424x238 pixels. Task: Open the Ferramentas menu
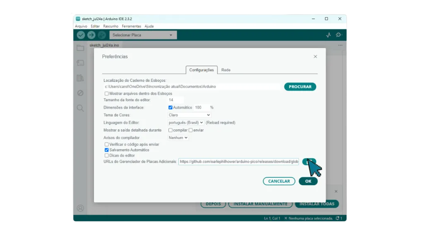coord(131,26)
